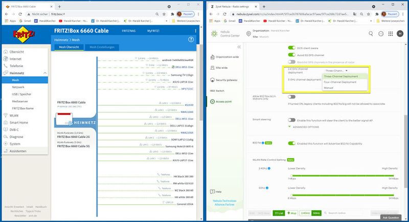
Task: Open the FRITZ!Box three-dot menu
Action: (x=195, y=31)
